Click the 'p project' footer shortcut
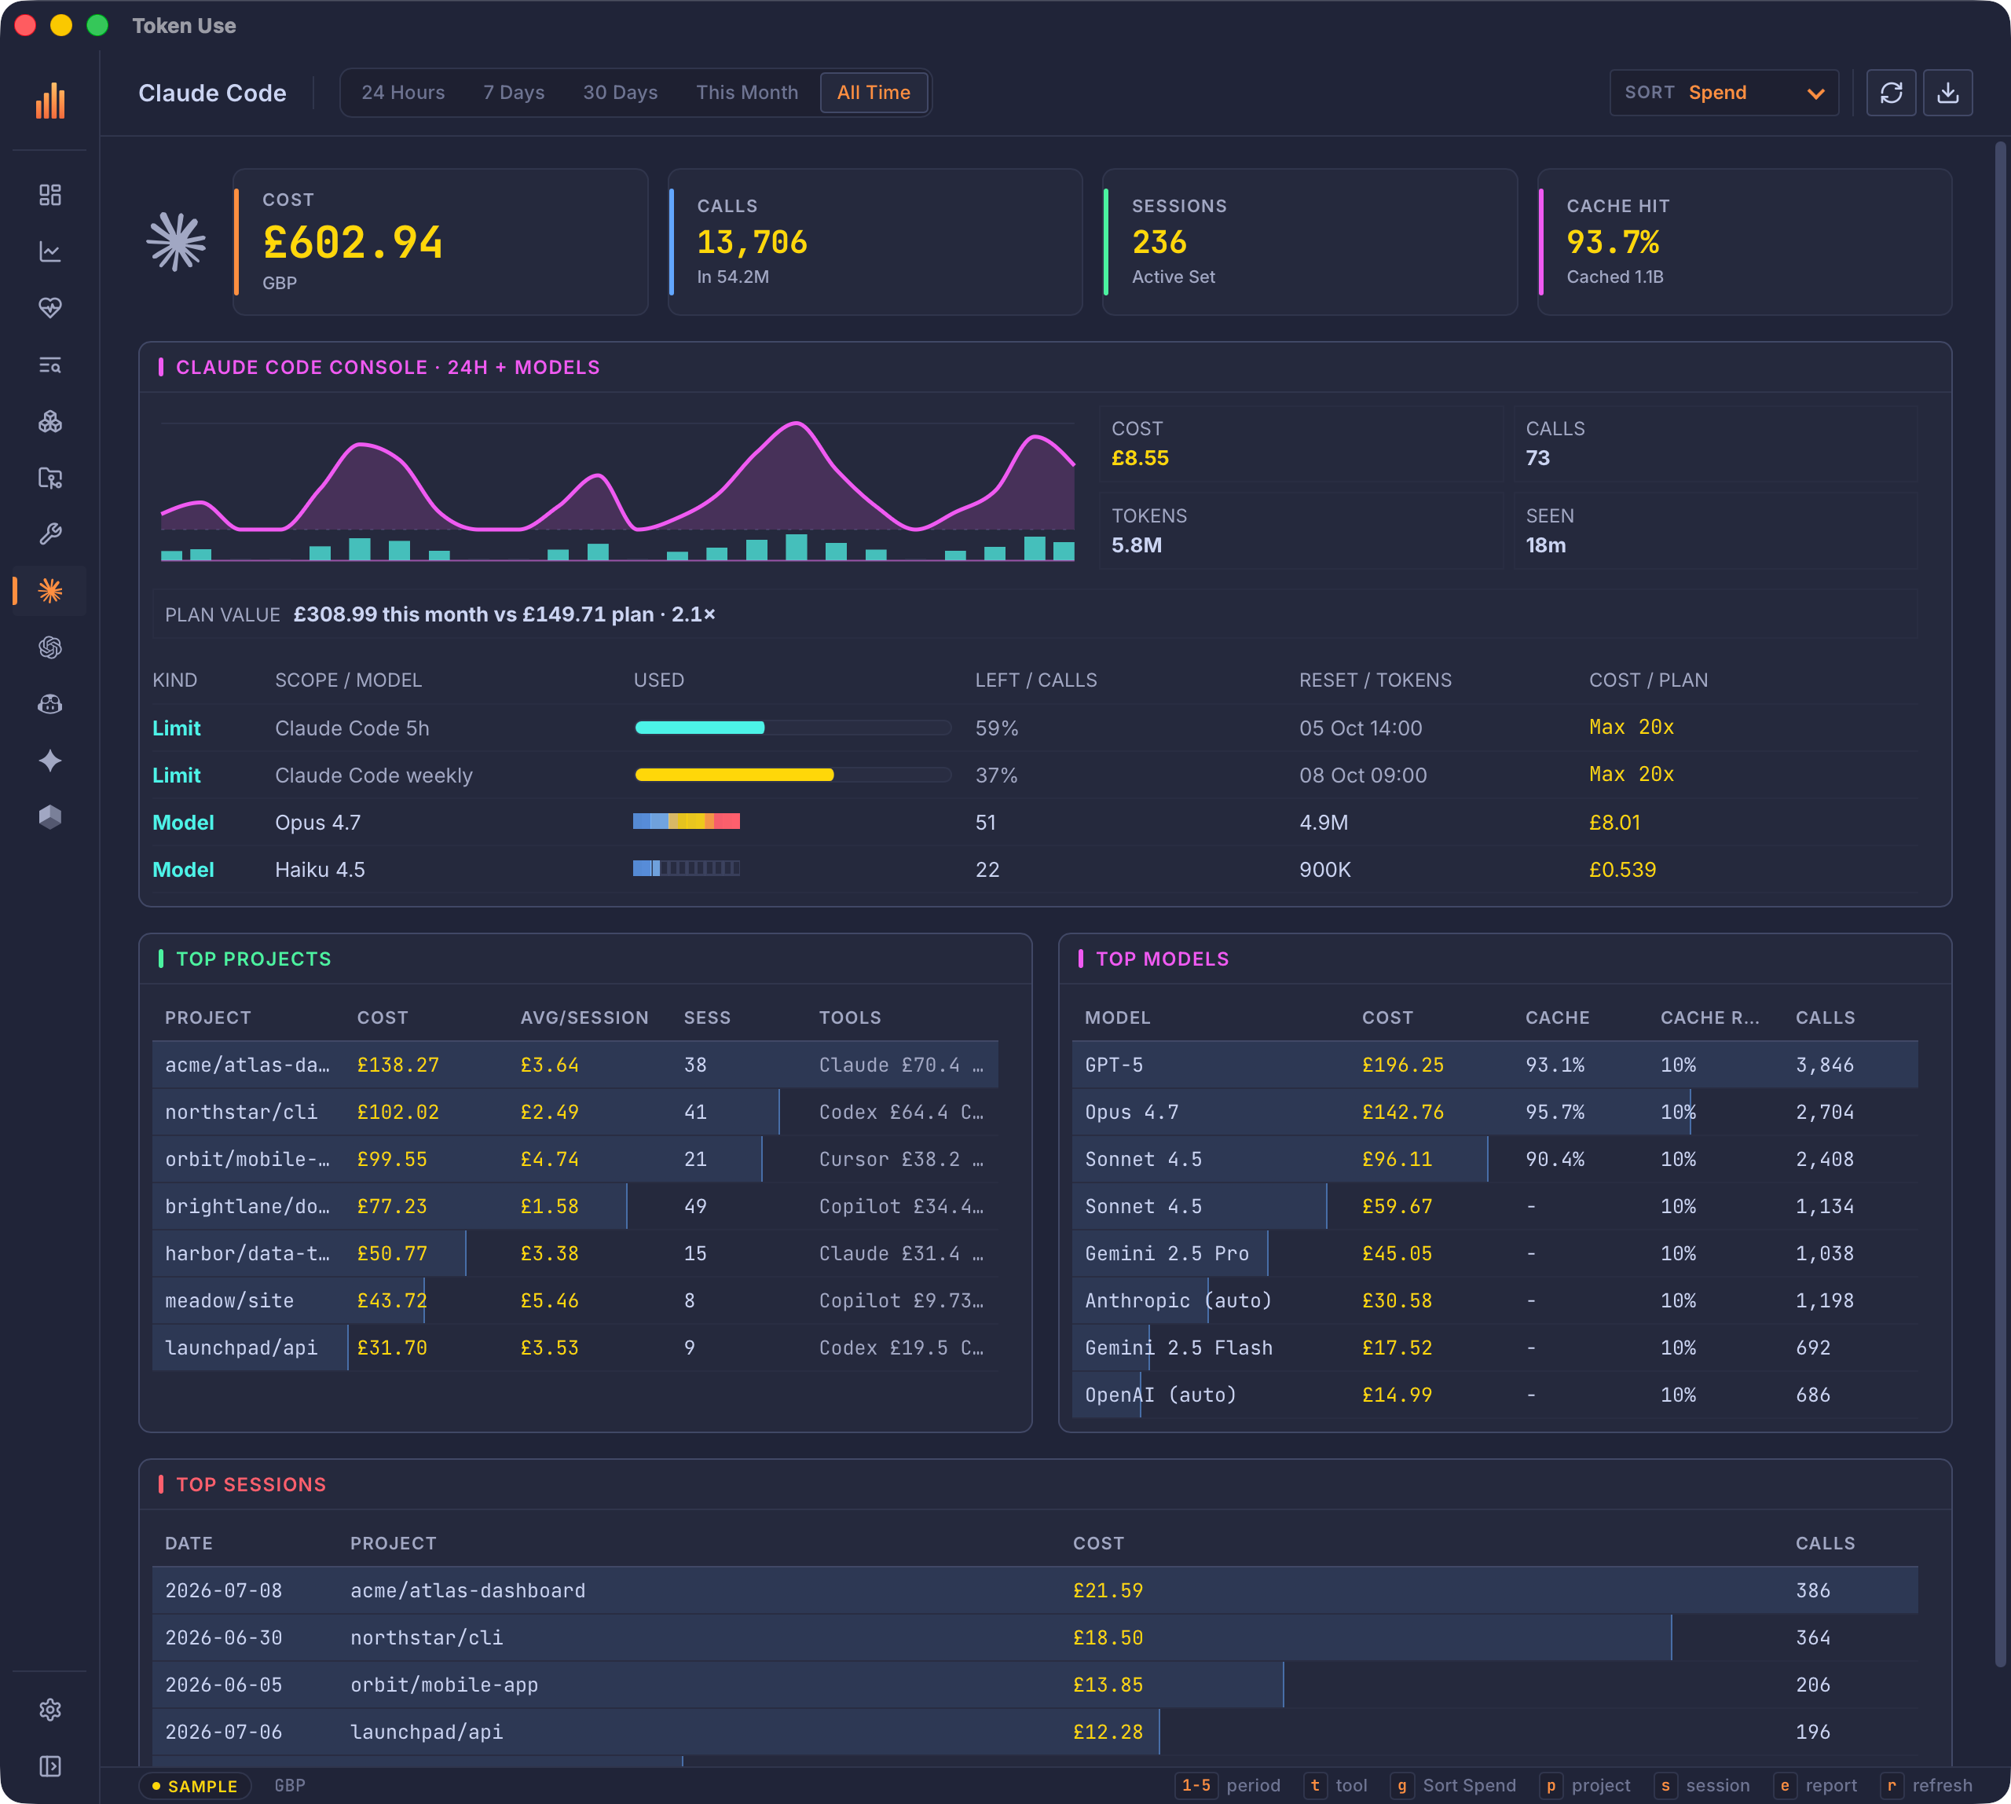 pos(1584,1785)
